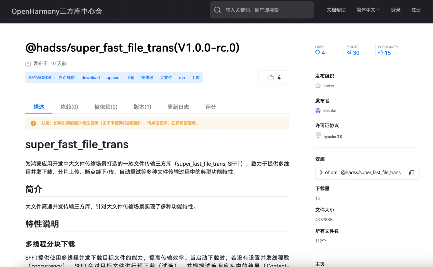433x267 pixels.
Task: Open the 更新日志 tab
Action: [178, 107]
